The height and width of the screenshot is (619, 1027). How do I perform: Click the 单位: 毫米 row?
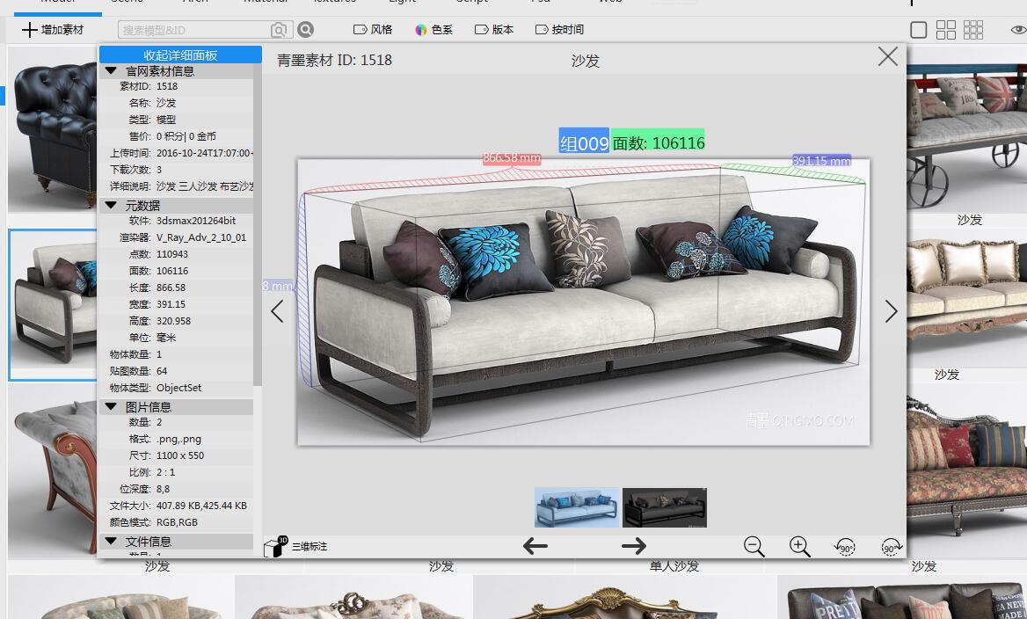pyautogui.click(x=176, y=338)
